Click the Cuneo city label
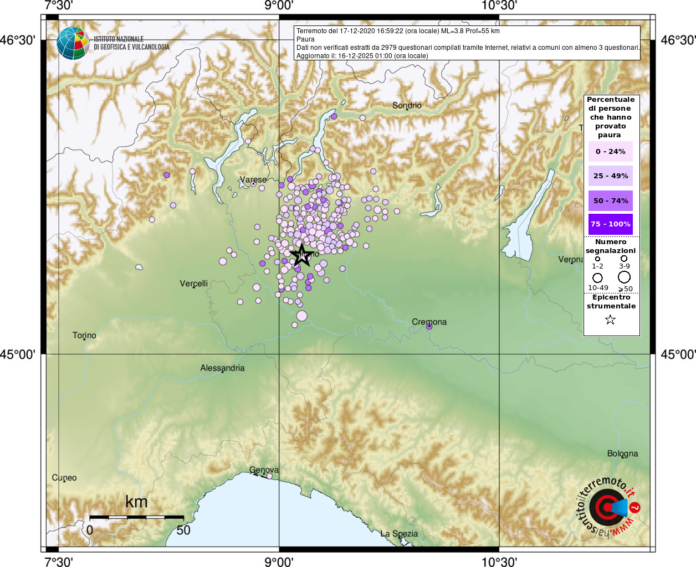The image size is (696, 567). [64, 477]
